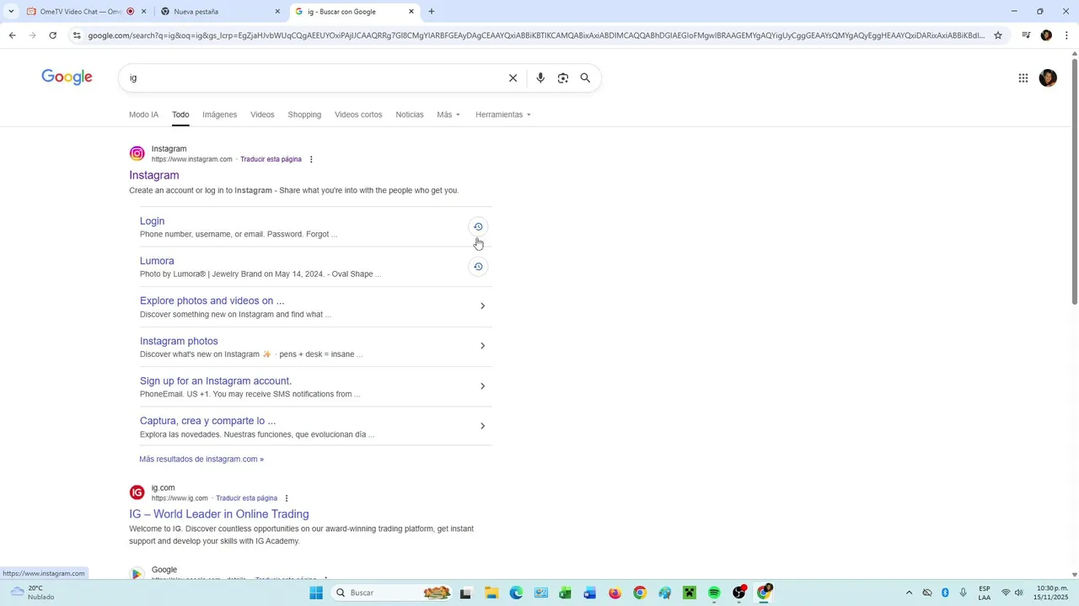Viewport: 1079px width, 606px height.
Task: Expand the Instagram photos row chevron
Action: click(x=482, y=346)
